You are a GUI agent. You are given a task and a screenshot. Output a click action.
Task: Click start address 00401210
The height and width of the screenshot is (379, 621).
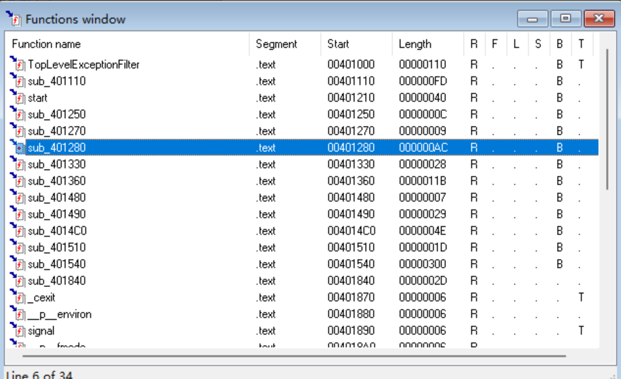tap(351, 98)
